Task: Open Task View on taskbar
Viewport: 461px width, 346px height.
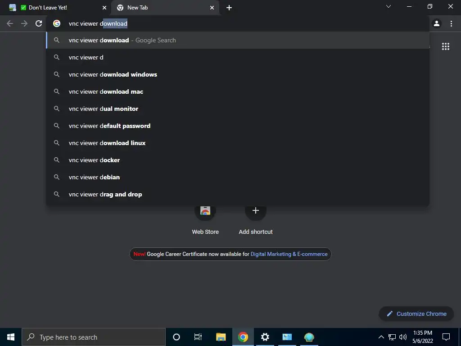Action: [198, 337]
